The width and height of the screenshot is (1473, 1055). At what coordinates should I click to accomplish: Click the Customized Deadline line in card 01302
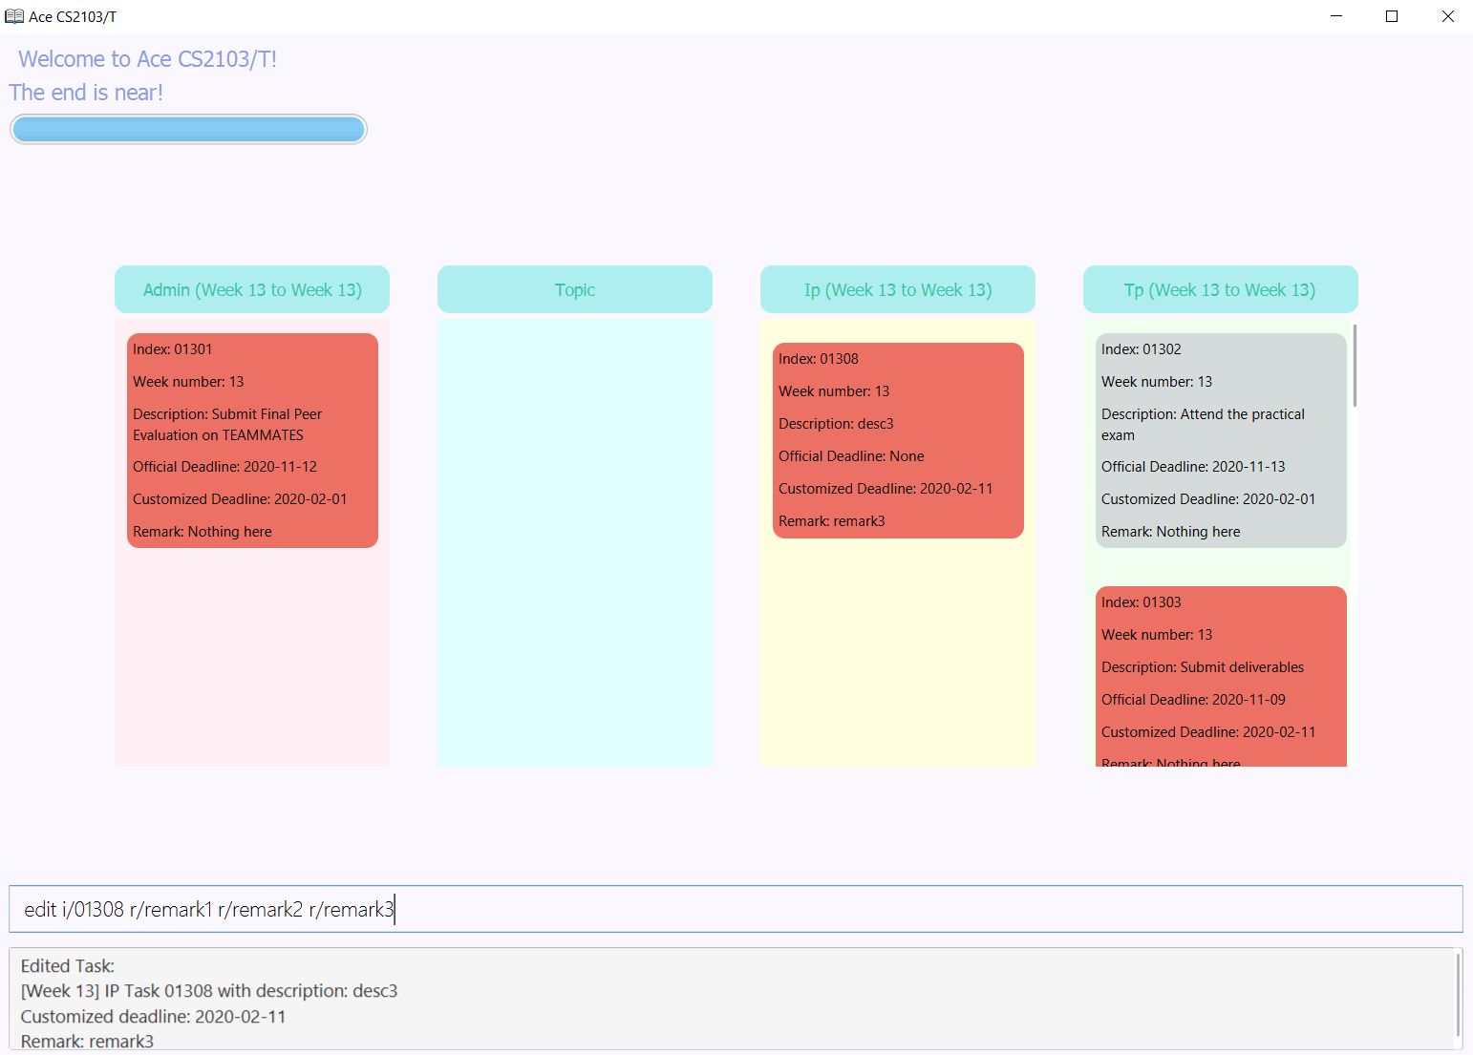1208,499
